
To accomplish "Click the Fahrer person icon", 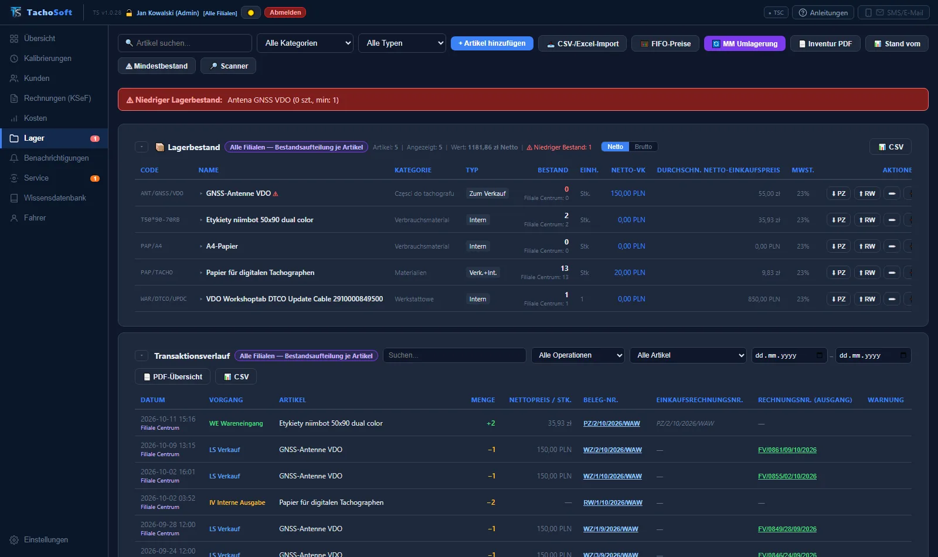I will pyautogui.click(x=14, y=218).
